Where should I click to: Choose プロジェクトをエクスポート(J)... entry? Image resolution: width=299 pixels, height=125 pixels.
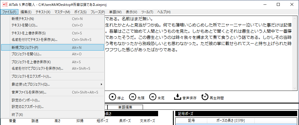point(52,76)
